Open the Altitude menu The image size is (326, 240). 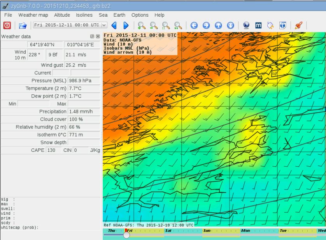(x=62, y=15)
